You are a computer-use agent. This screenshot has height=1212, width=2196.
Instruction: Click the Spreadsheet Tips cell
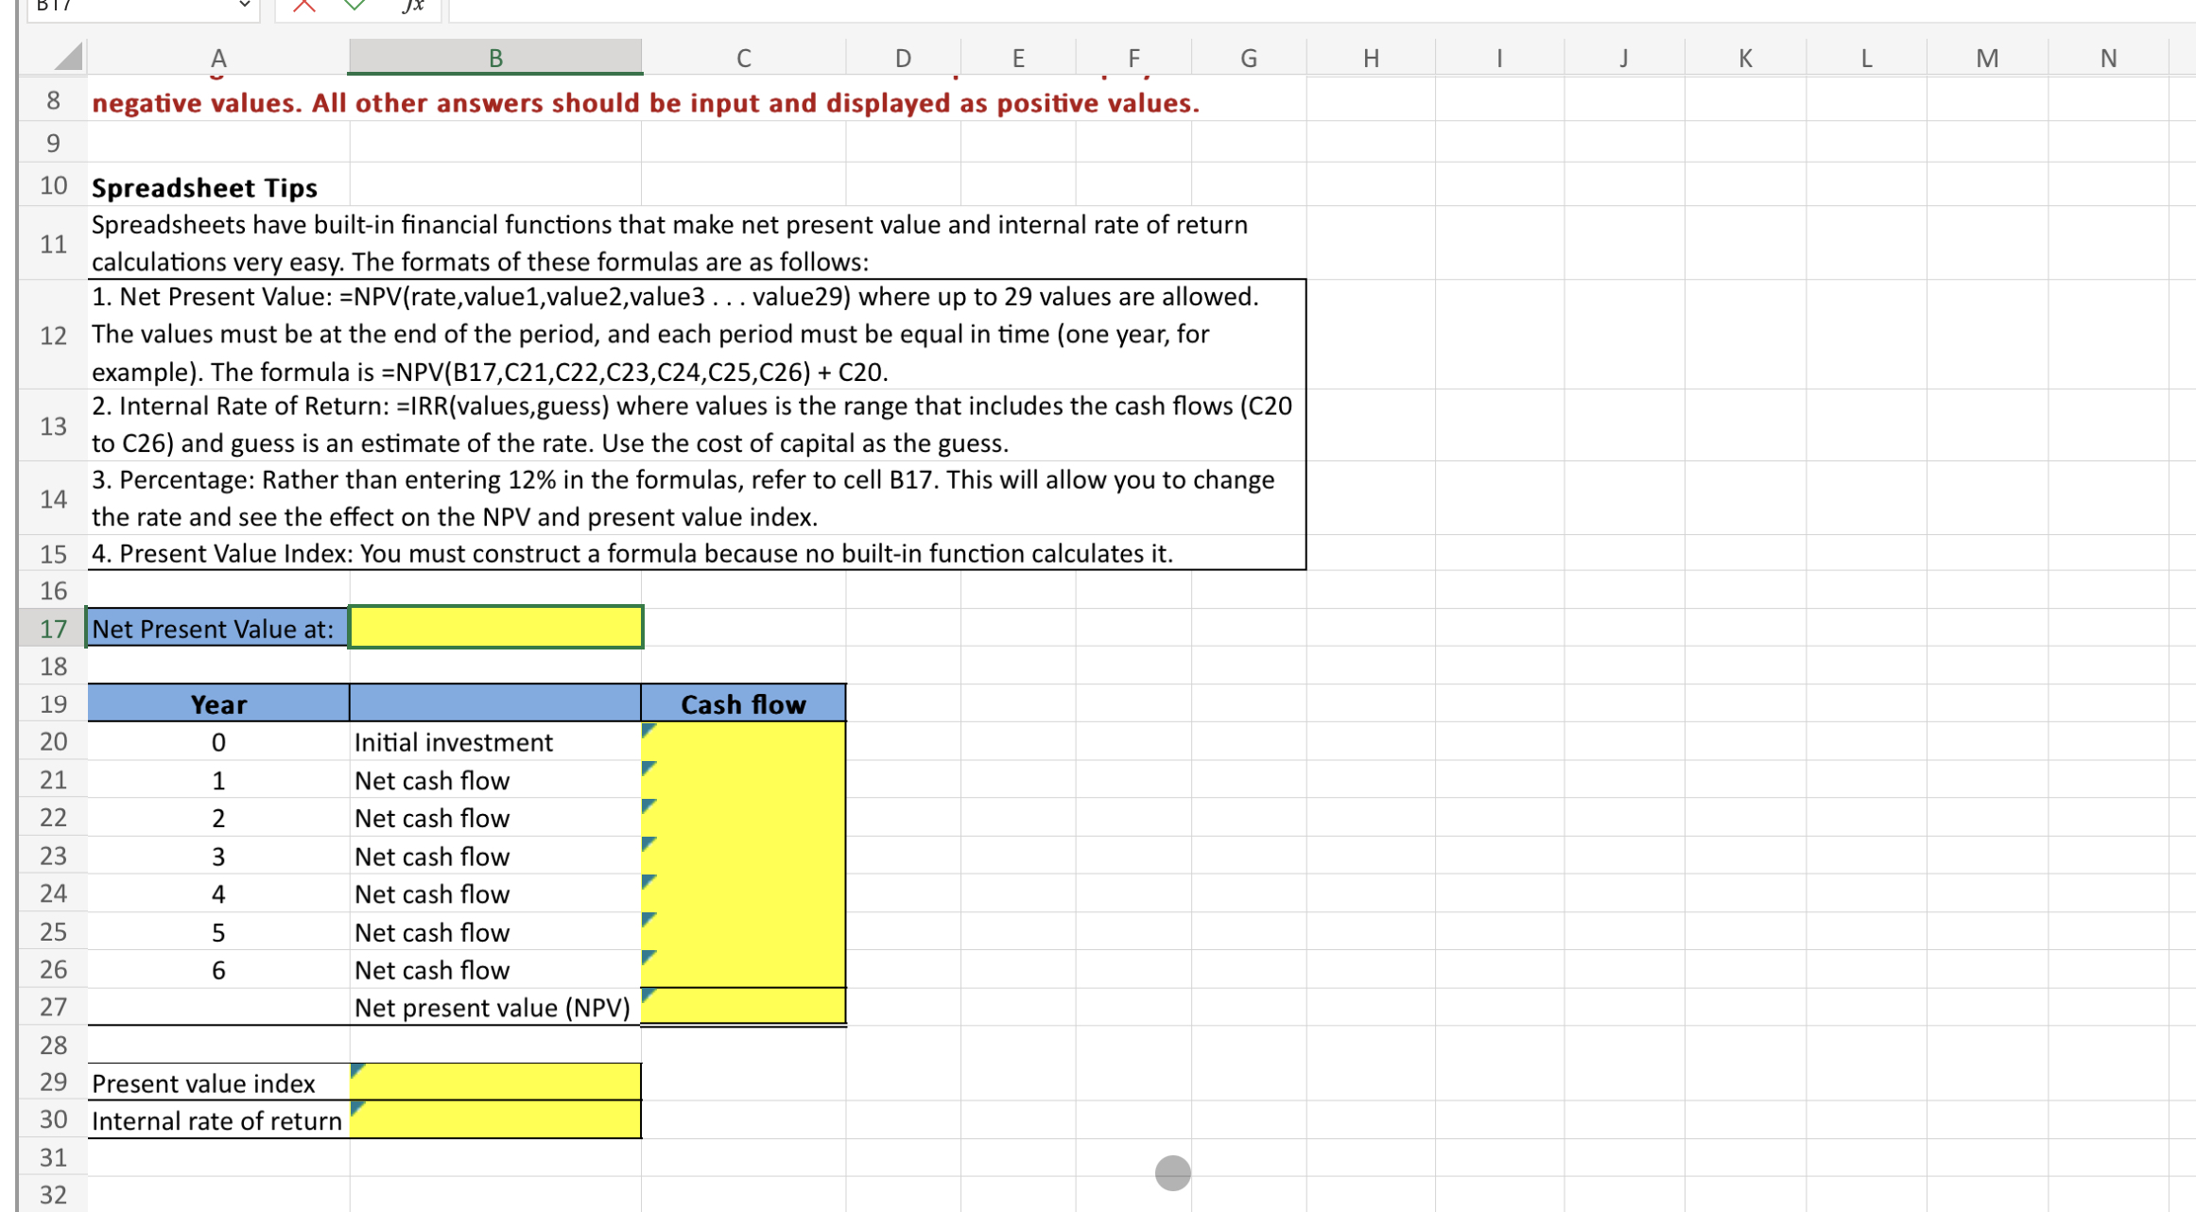tap(204, 186)
